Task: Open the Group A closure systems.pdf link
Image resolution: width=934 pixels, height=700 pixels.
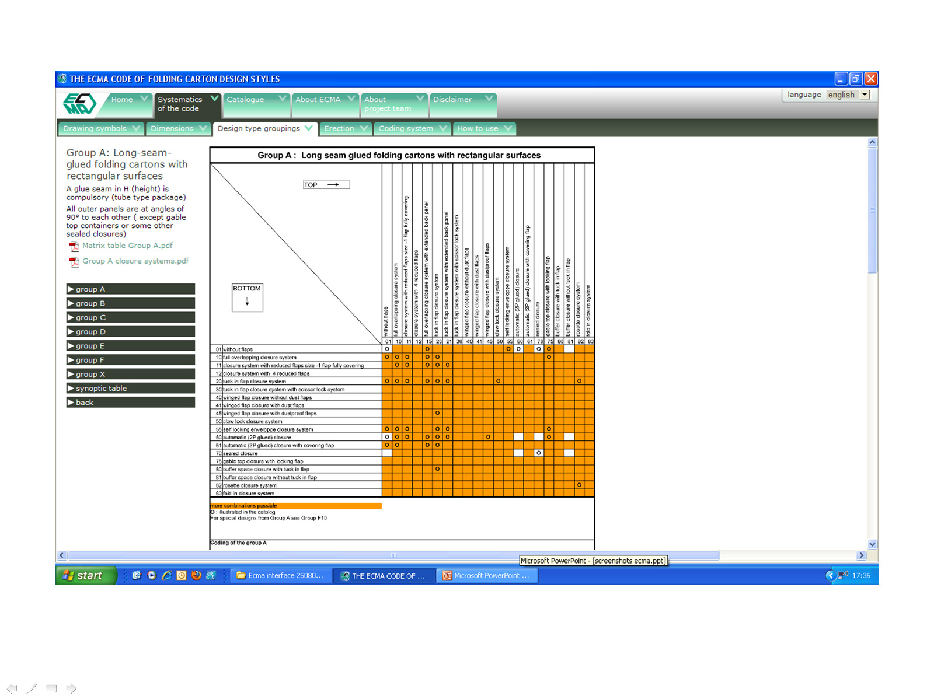Action: (135, 261)
